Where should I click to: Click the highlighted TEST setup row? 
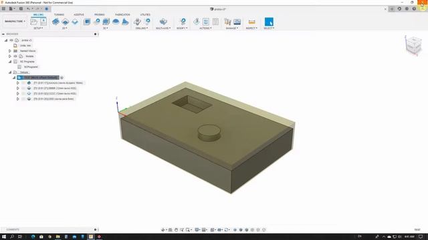38,77
